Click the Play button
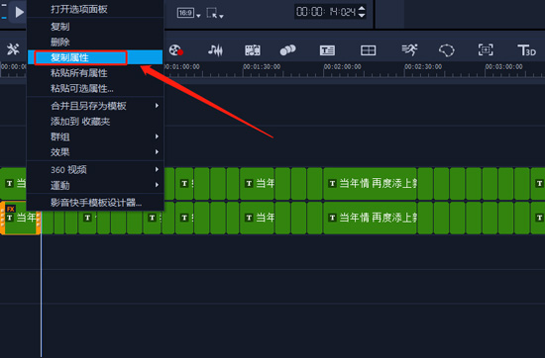Viewport: 545px width, 358px height. click(x=19, y=13)
